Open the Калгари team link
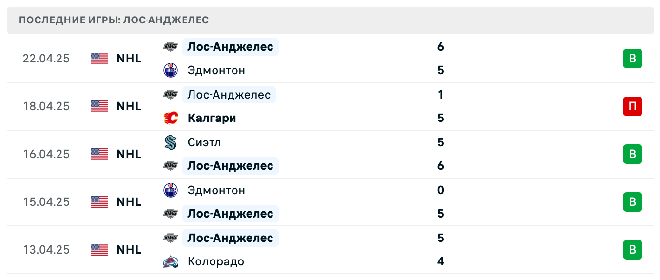The image size is (660, 280). [212, 118]
